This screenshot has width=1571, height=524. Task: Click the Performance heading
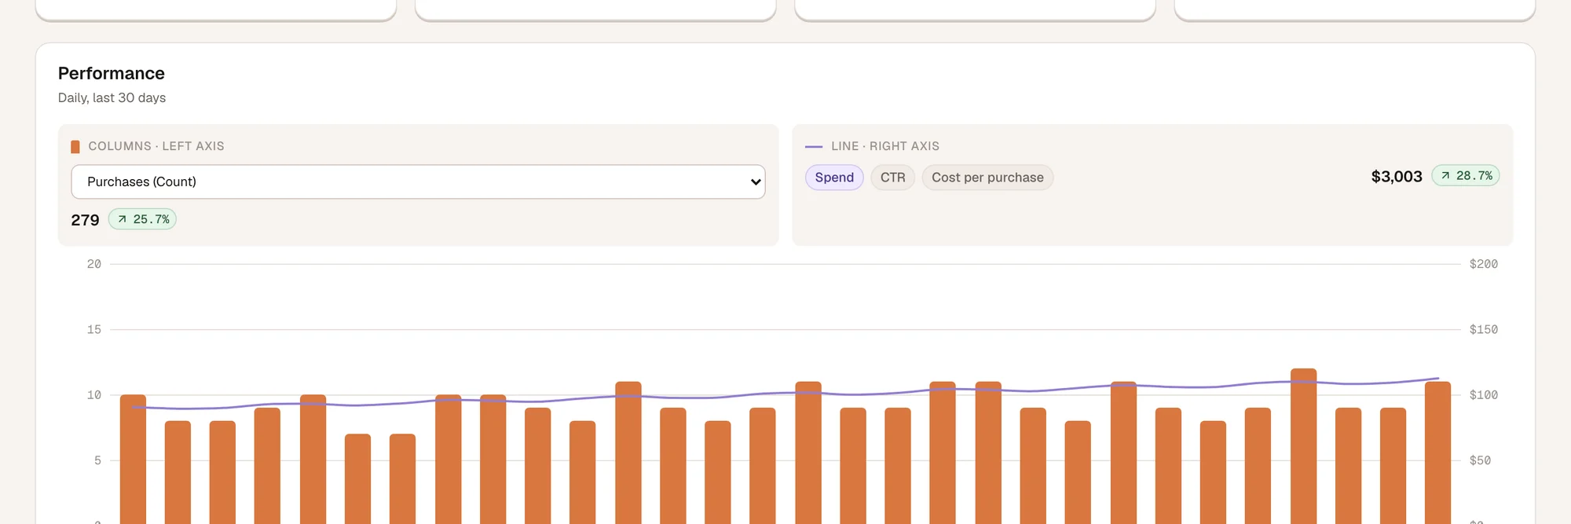(112, 73)
